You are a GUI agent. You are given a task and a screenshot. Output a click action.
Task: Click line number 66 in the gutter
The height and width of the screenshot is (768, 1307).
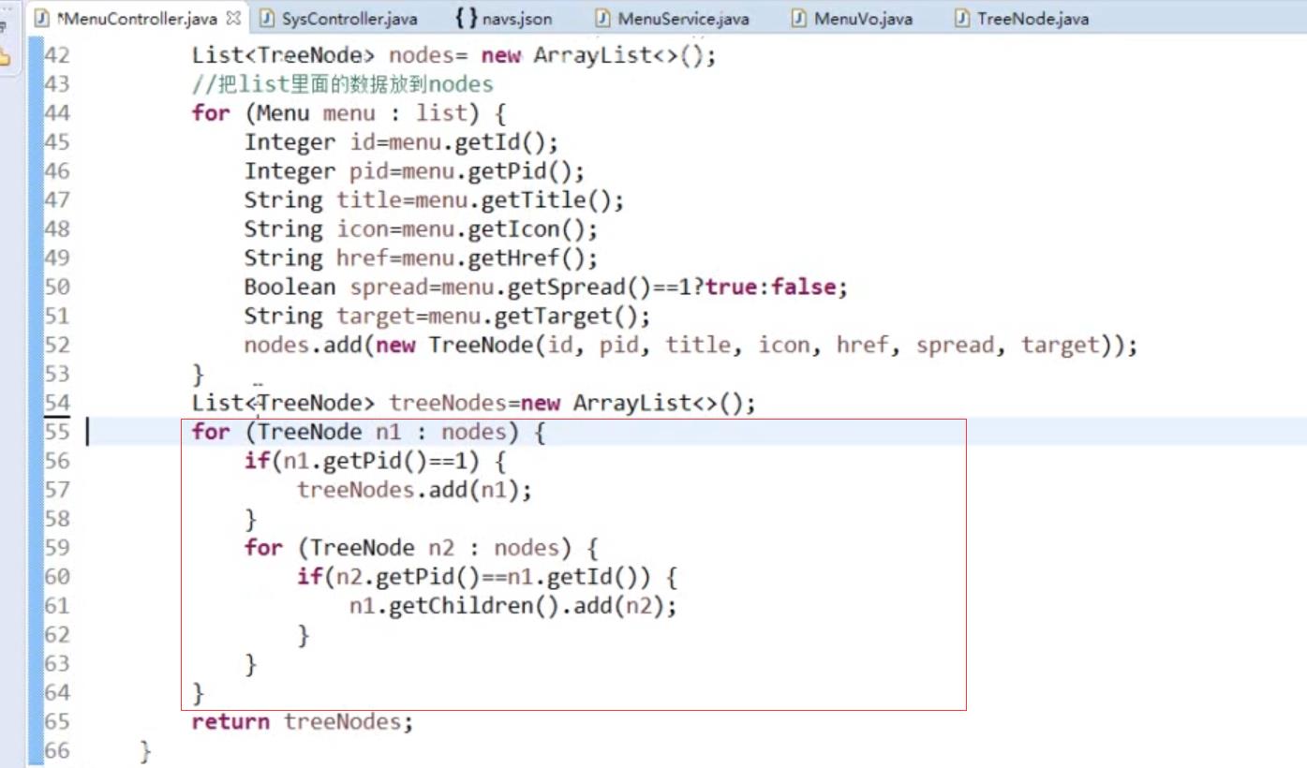click(x=57, y=751)
